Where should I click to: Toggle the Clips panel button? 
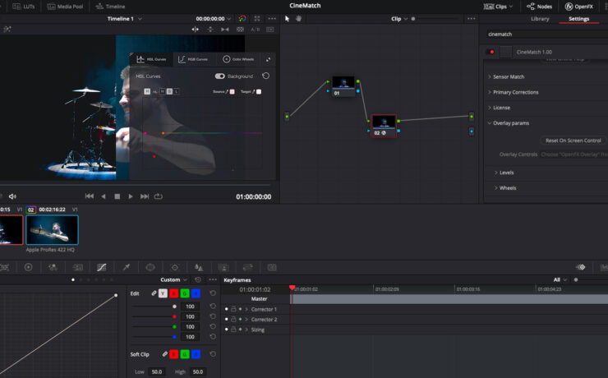[498, 7]
